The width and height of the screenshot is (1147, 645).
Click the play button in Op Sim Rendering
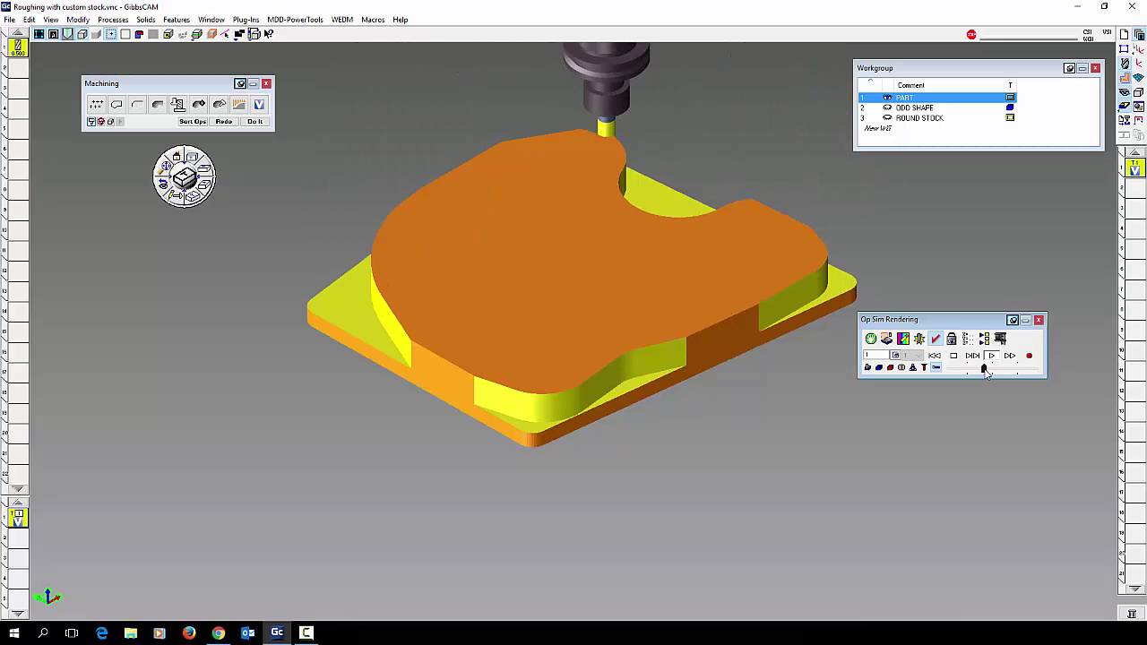(x=991, y=356)
